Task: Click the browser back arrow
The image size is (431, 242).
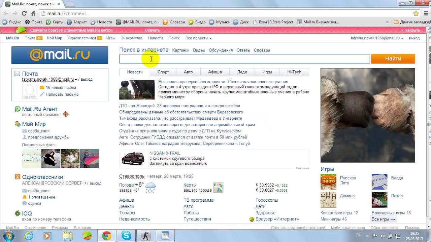Action: click(5, 13)
